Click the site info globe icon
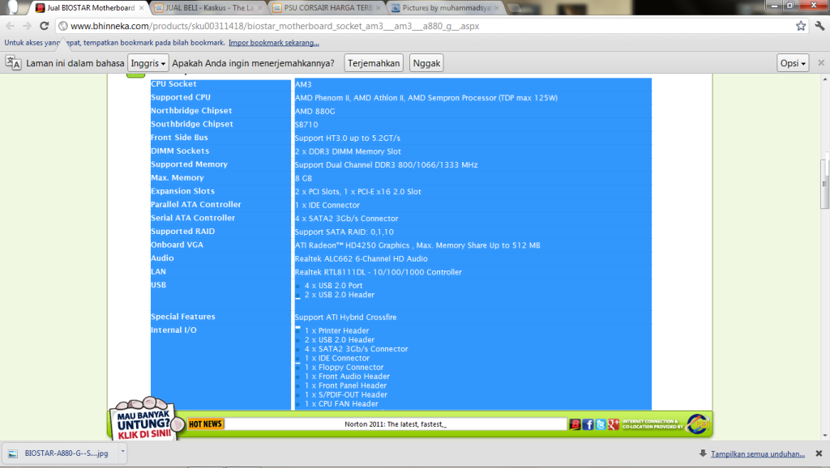 click(63, 26)
